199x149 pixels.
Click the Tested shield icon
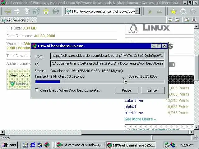pos(12,83)
